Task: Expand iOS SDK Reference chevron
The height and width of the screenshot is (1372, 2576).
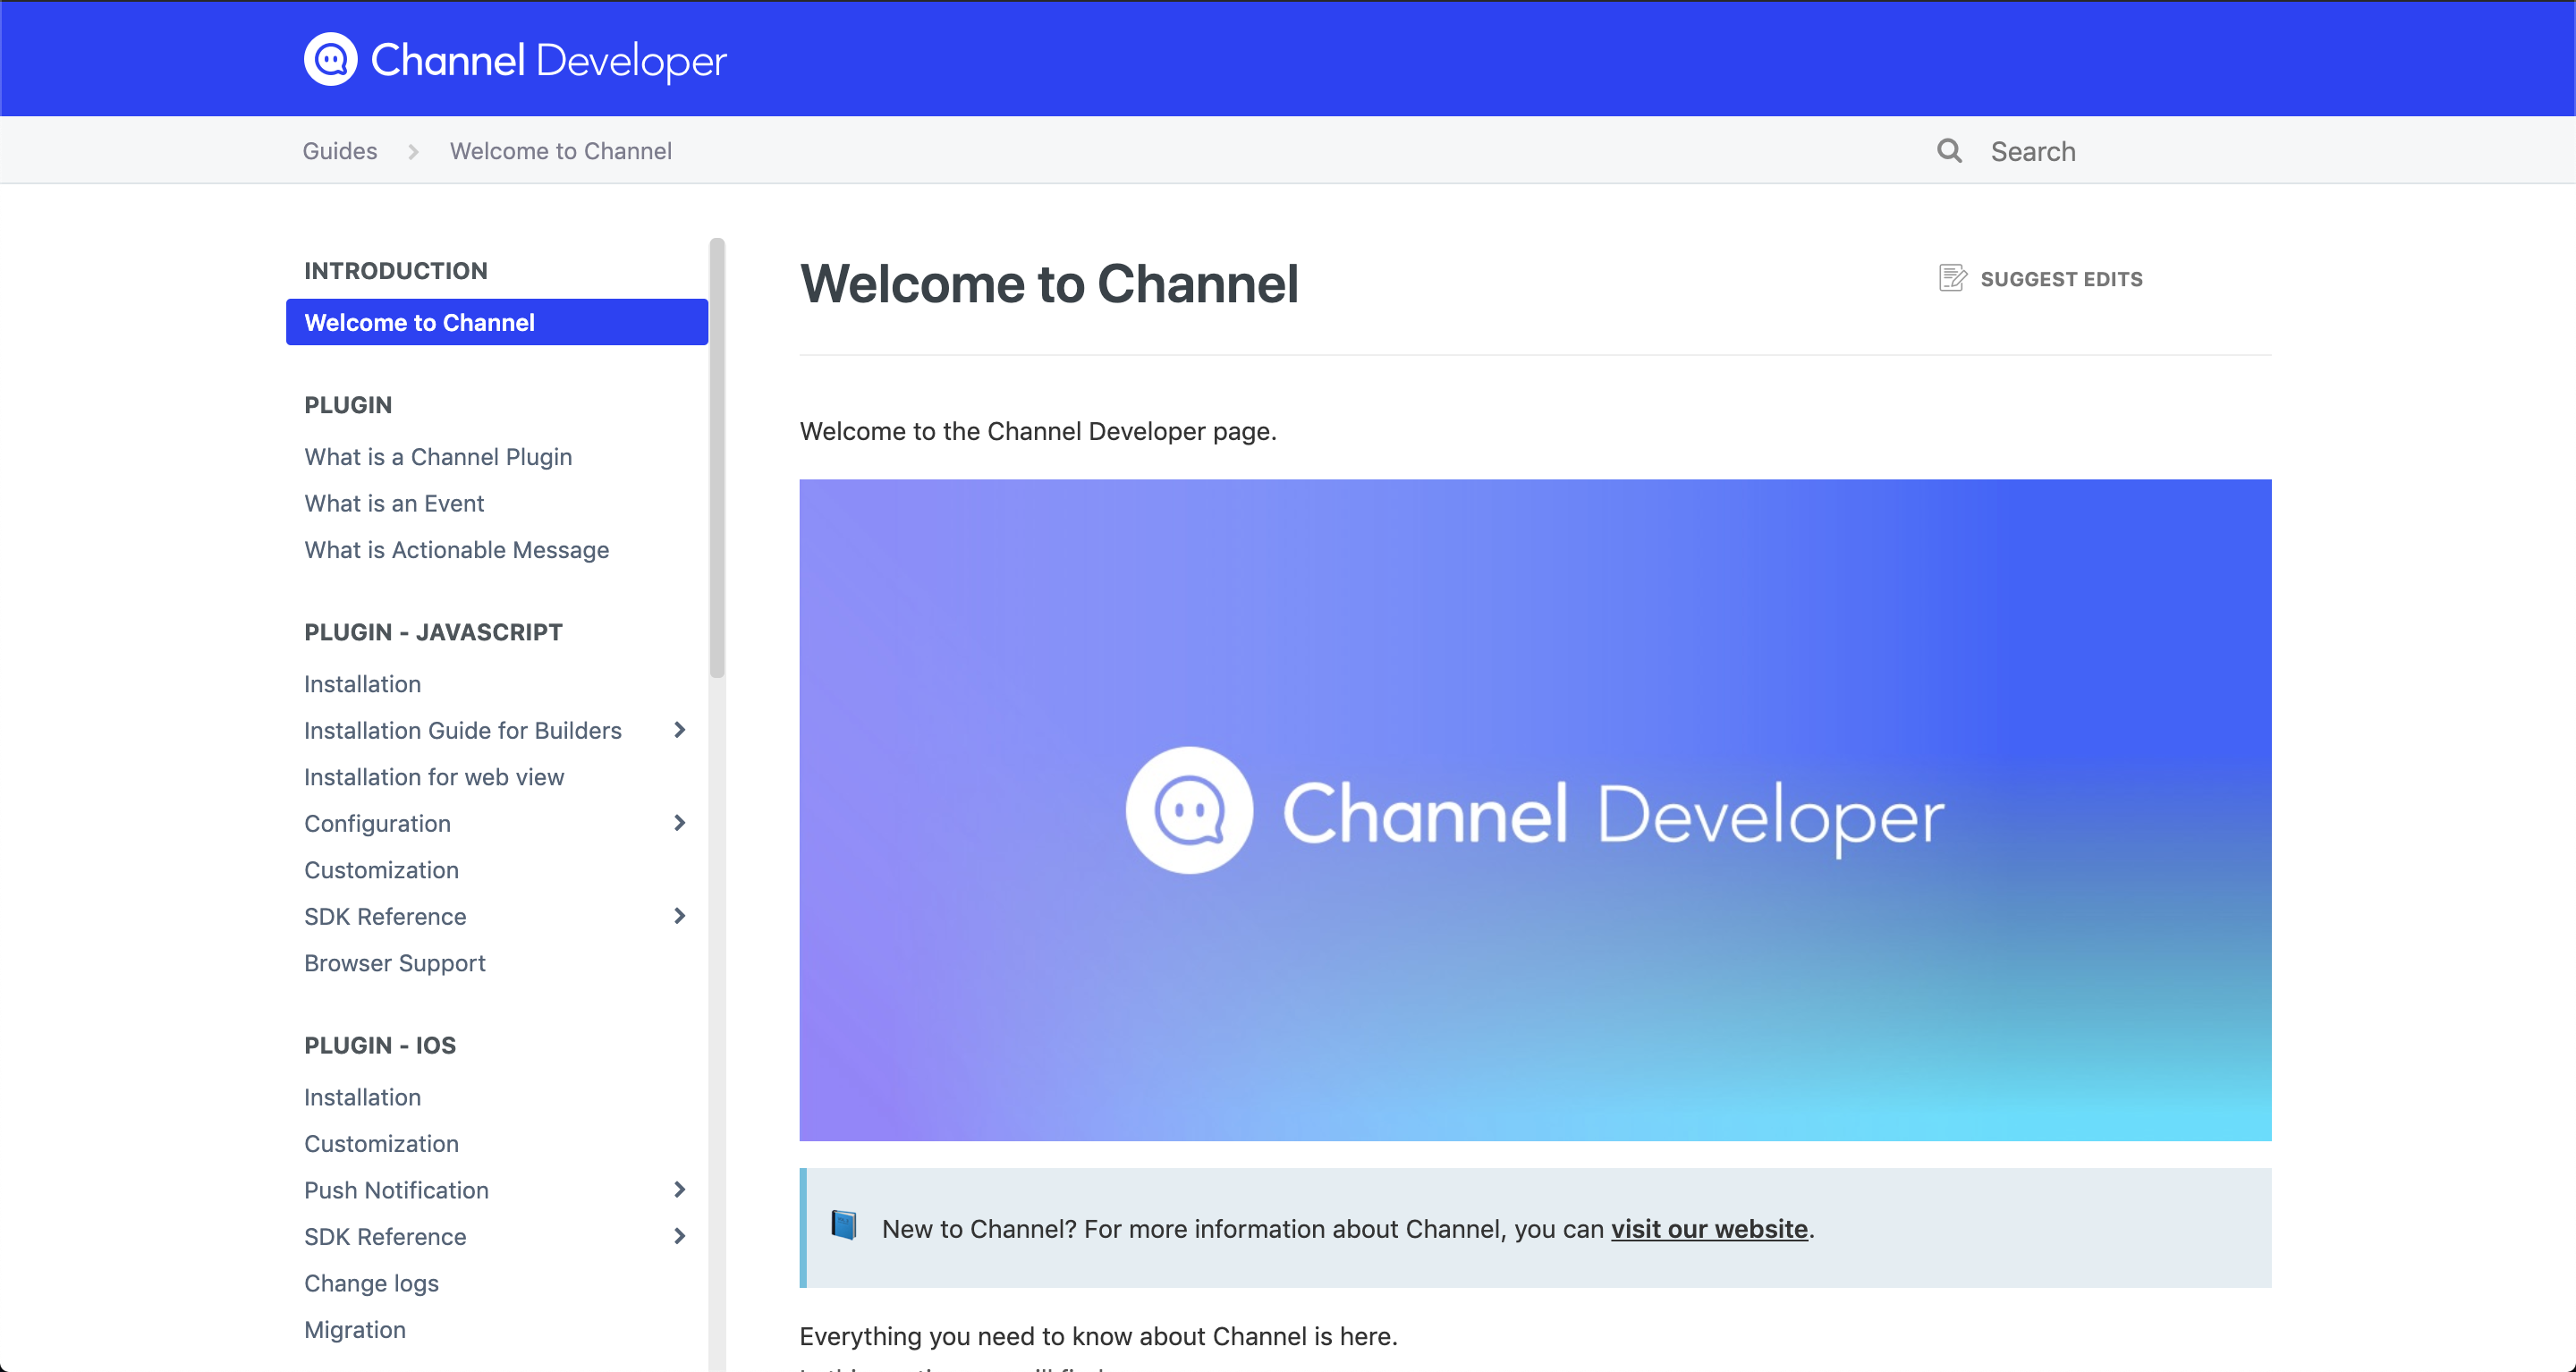Action: tap(680, 1236)
